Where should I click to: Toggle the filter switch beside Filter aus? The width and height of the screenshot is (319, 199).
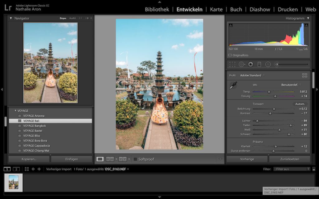point(314,169)
